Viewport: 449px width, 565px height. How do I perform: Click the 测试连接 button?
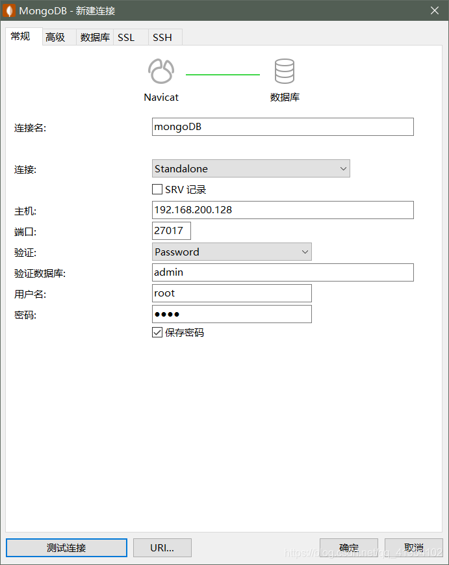coord(67,547)
